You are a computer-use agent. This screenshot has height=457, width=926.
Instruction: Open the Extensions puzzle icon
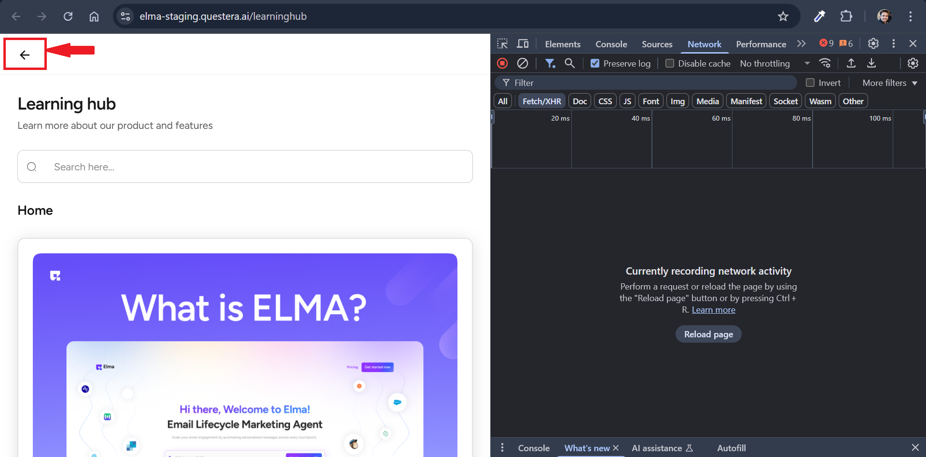pos(846,16)
